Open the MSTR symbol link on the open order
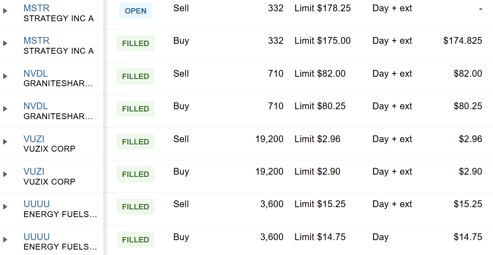This screenshot has width=493, height=255. [x=37, y=8]
